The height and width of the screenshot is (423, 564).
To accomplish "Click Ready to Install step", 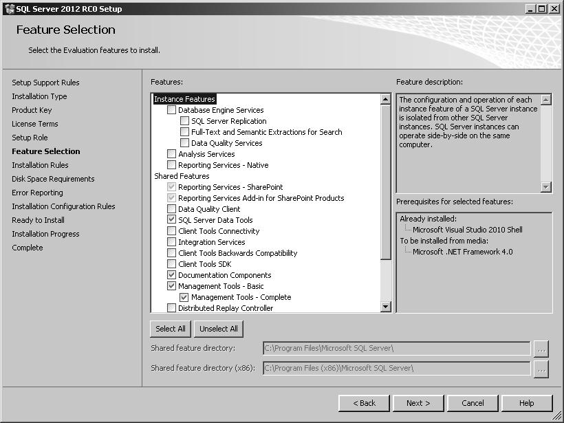I will click(38, 220).
